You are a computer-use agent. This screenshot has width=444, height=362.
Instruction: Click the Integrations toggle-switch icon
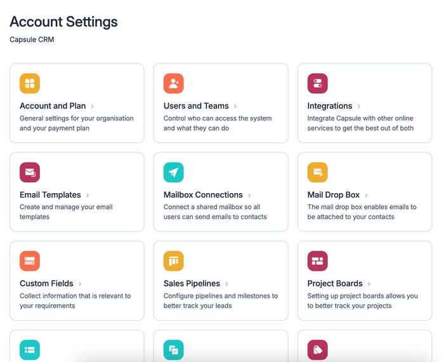317,83
